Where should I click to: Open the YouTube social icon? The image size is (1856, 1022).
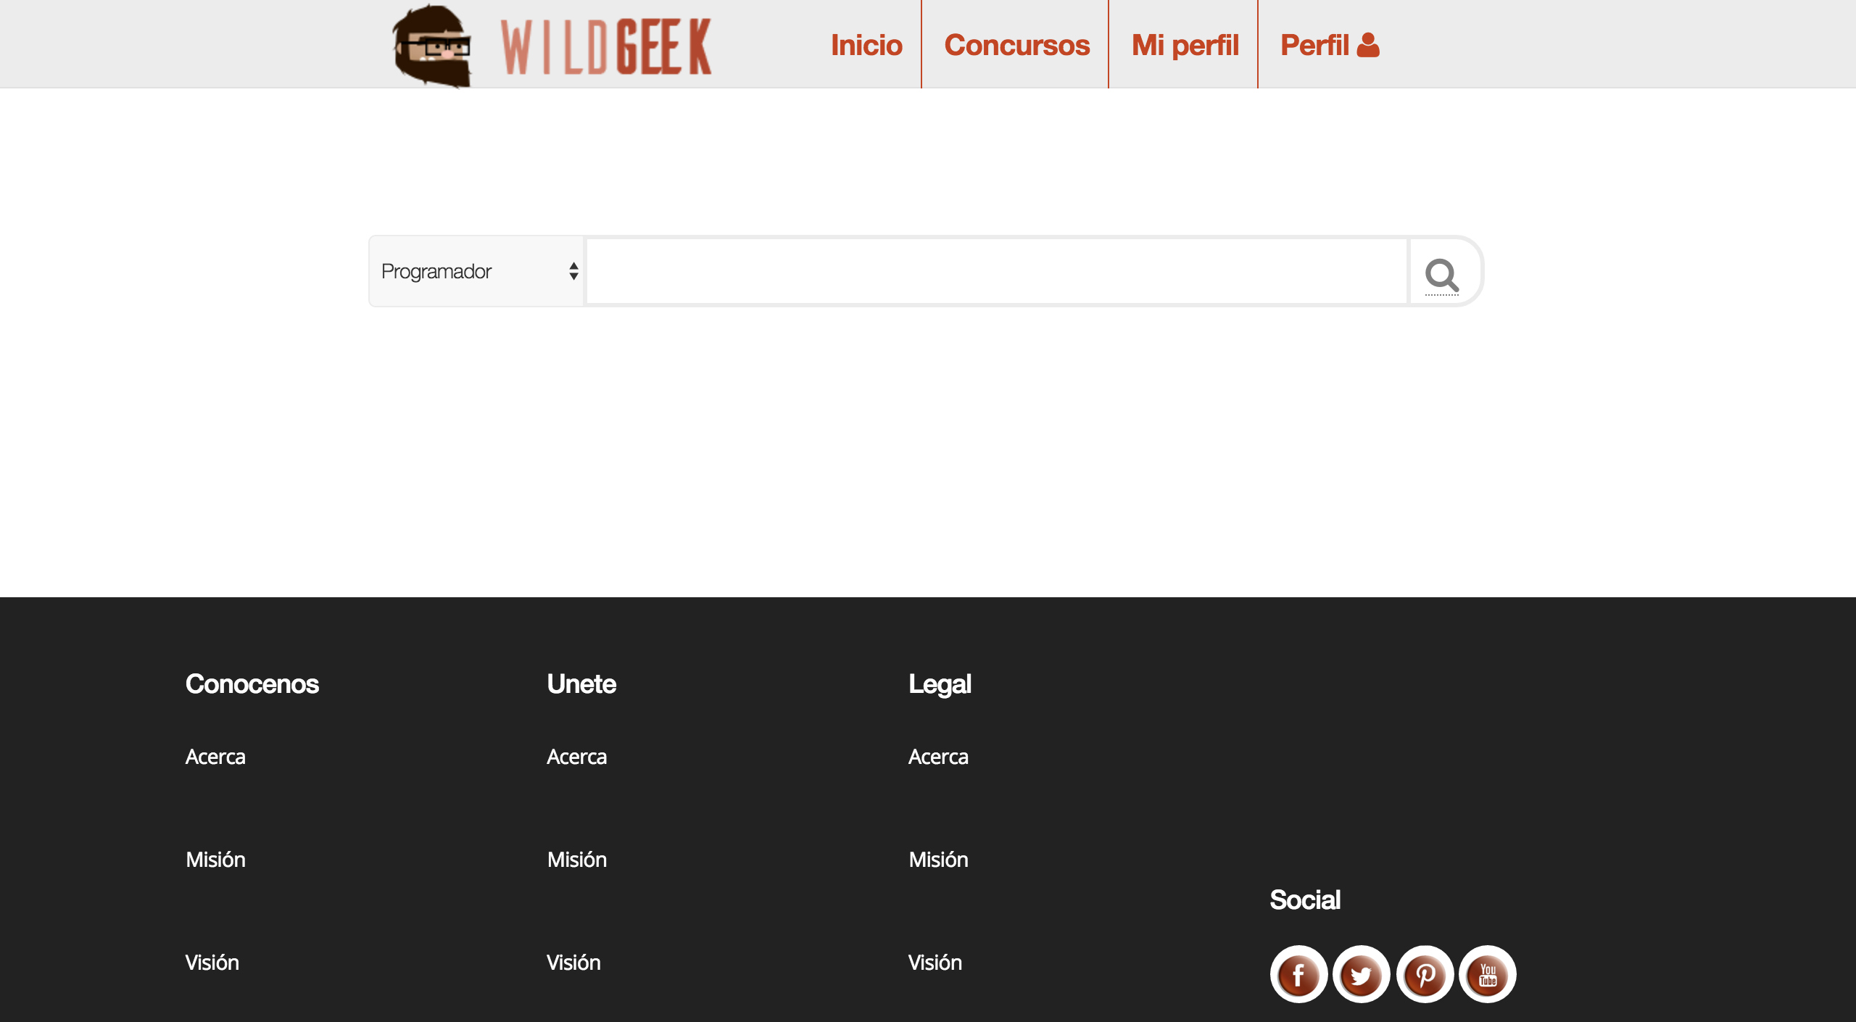[1487, 975]
